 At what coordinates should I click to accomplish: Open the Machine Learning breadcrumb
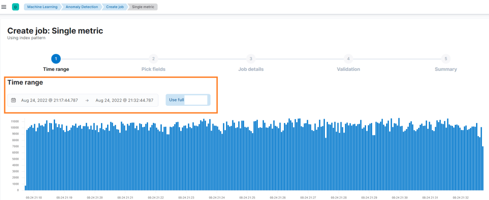pyautogui.click(x=42, y=7)
